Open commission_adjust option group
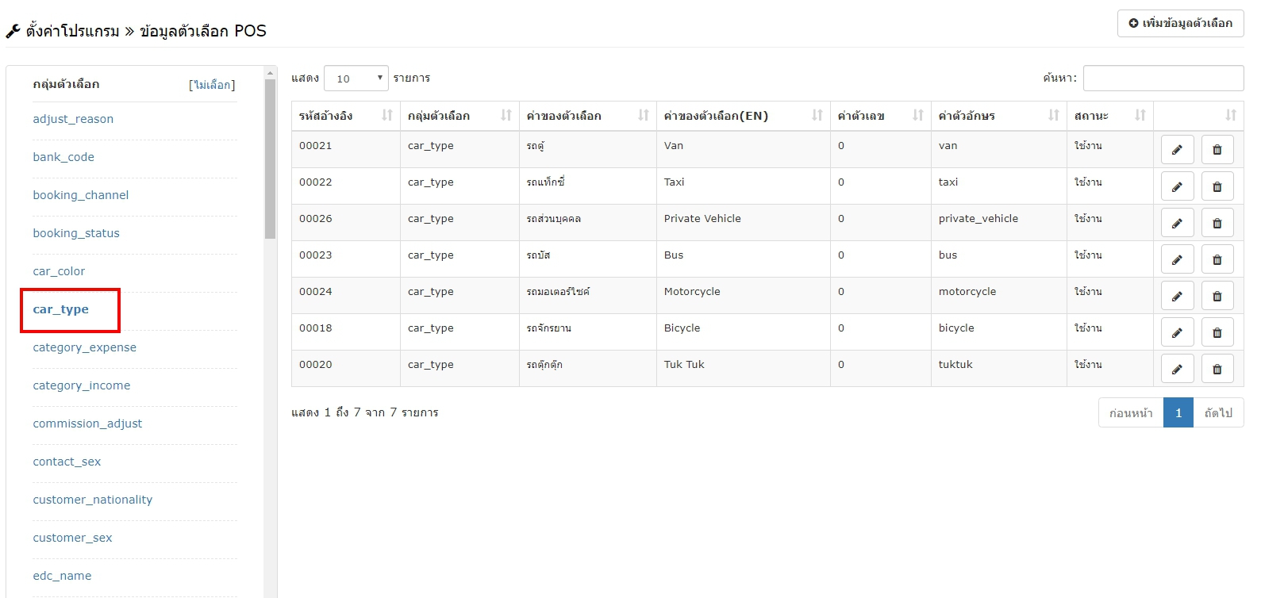1261x598 pixels. tap(87, 424)
